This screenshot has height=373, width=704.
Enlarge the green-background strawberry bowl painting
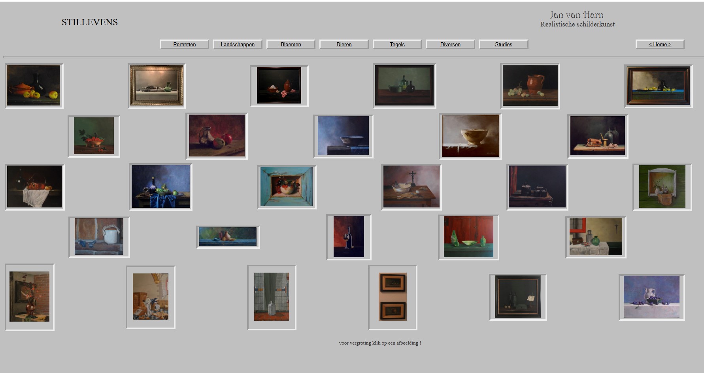pyautogui.click(x=94, y=136)
